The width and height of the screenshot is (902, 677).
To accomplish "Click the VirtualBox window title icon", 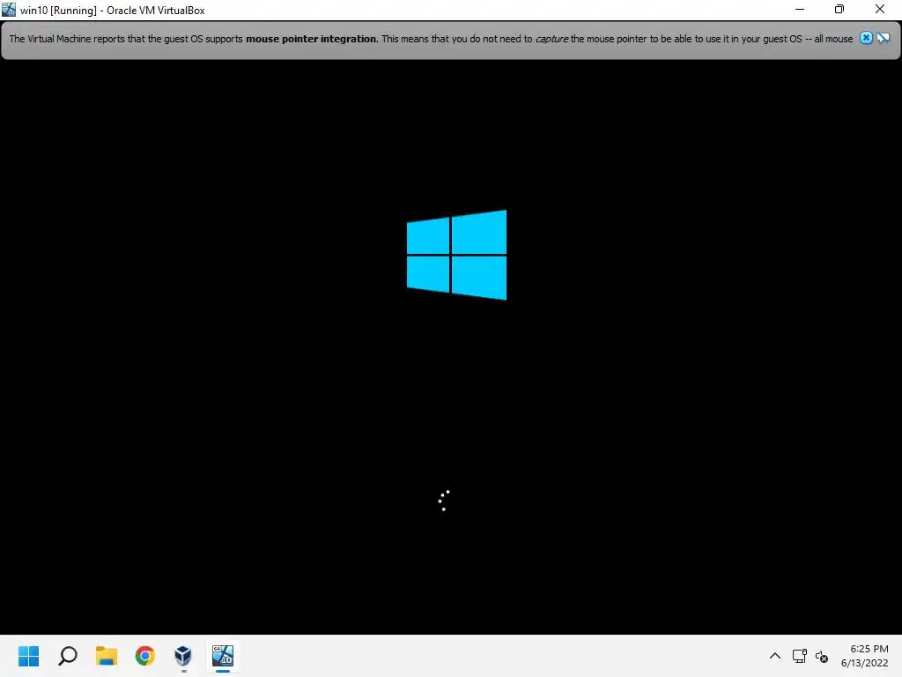I will point(9,10).
